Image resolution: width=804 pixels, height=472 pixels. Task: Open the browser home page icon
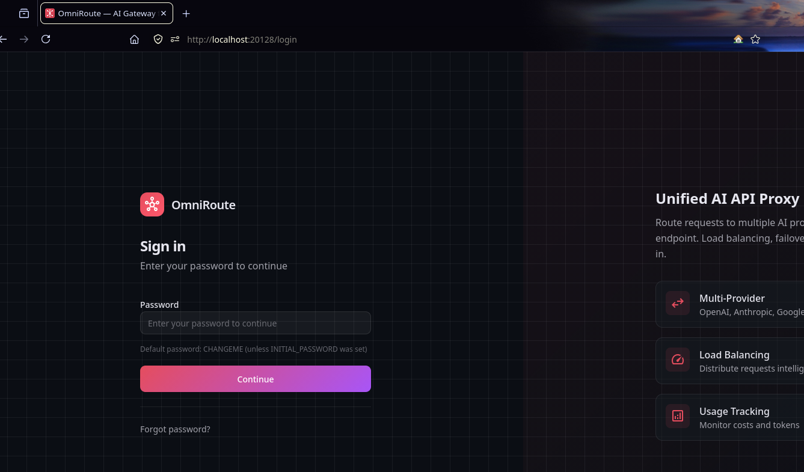(135, 39)
